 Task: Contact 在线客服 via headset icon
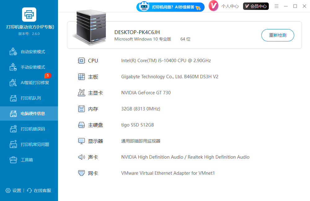point(29,190)
